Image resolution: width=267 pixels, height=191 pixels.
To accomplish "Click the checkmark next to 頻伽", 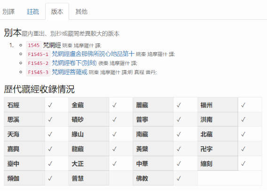I will pyautogui.click(x=50, y=178).
